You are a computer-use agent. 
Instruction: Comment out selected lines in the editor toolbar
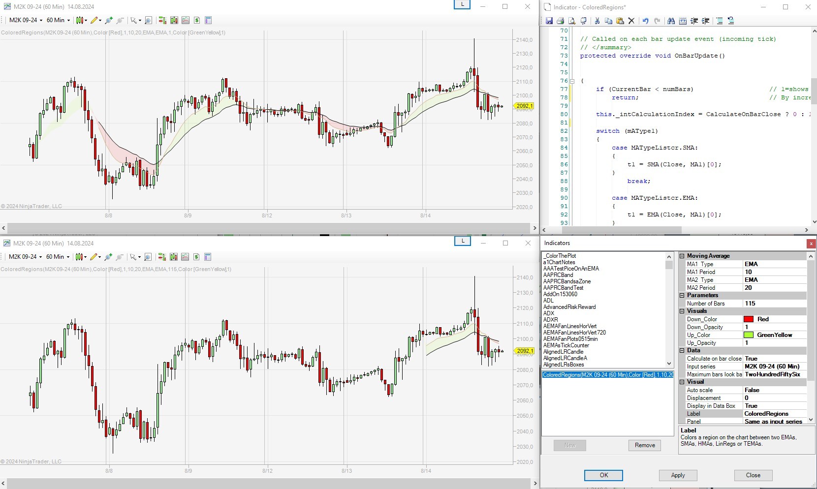click(x=720, y=21)
